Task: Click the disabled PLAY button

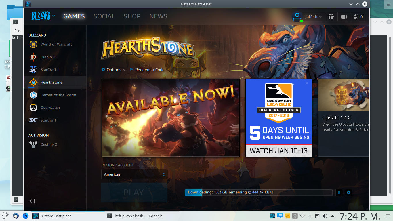Action: [x=134, y=193]
